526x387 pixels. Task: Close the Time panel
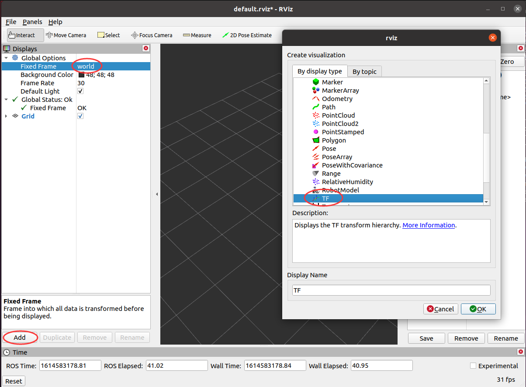click(x=520, y=352)
